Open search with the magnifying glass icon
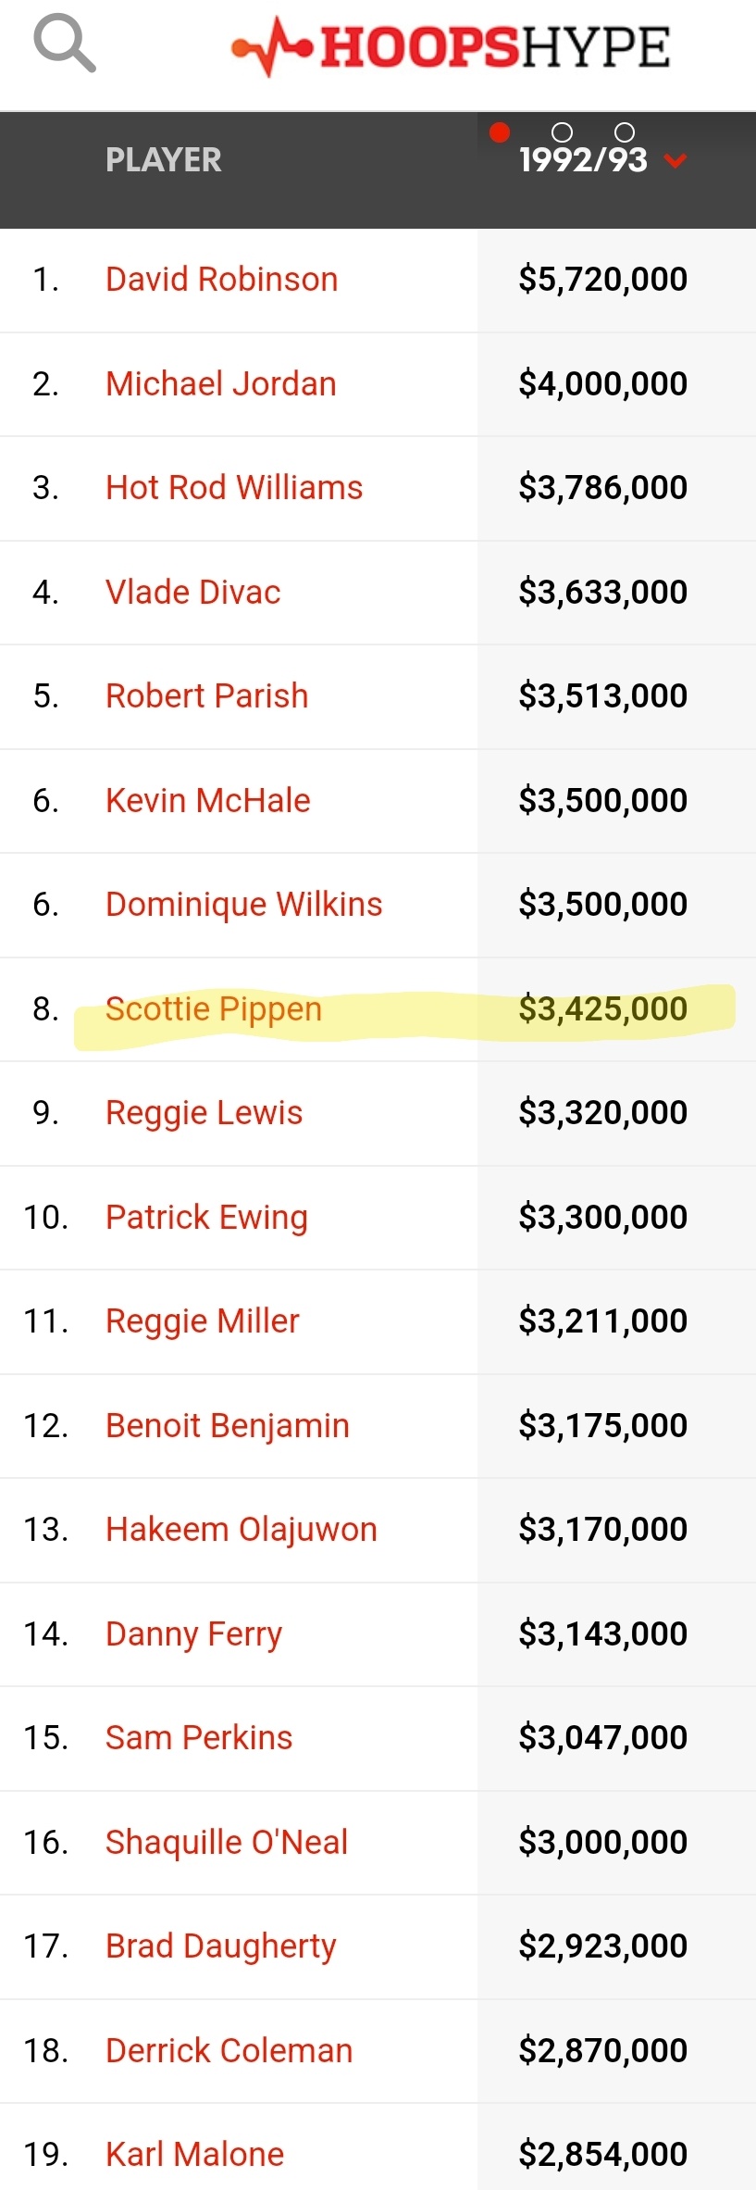The width and height of the screenshot is (756, 2190). tap(65, 44)
